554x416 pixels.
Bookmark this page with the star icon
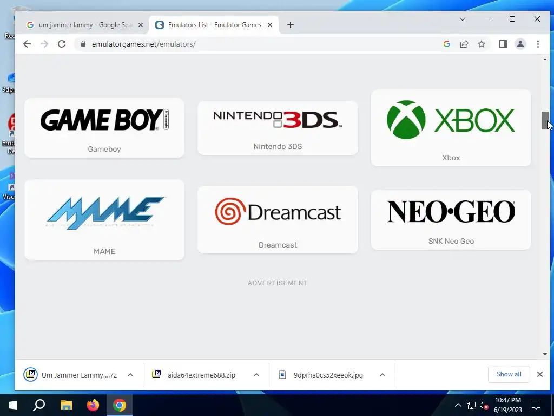point(481,44)
